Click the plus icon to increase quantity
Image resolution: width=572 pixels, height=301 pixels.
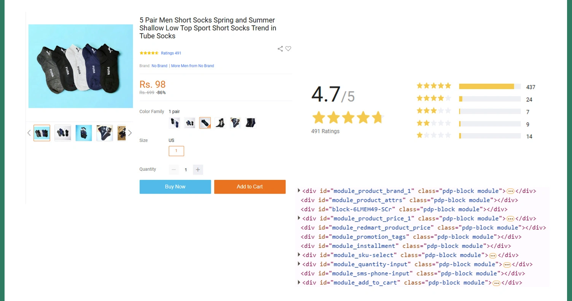pyautogui.click(x=198, y=170)
